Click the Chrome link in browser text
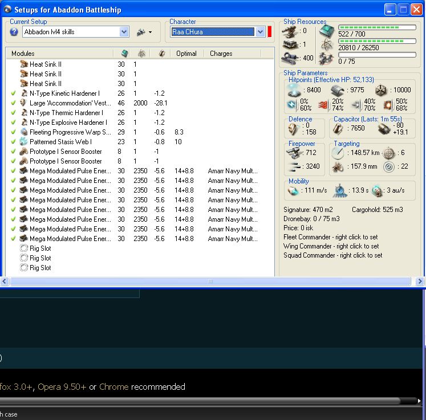The width and height of the screenshot is (426, 420). click(113, 387)
